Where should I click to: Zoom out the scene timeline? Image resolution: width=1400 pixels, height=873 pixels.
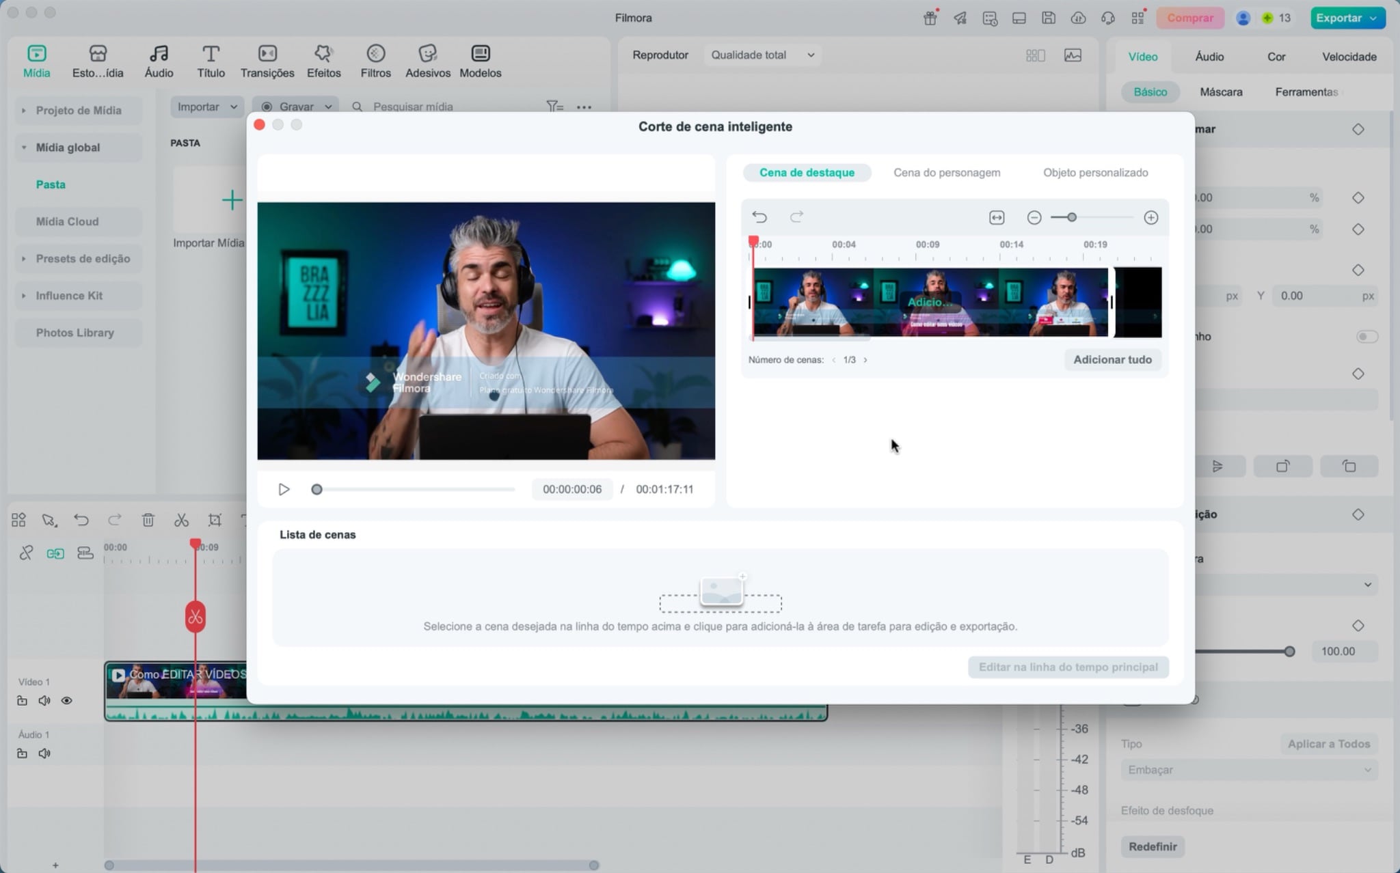point(1034,217)
